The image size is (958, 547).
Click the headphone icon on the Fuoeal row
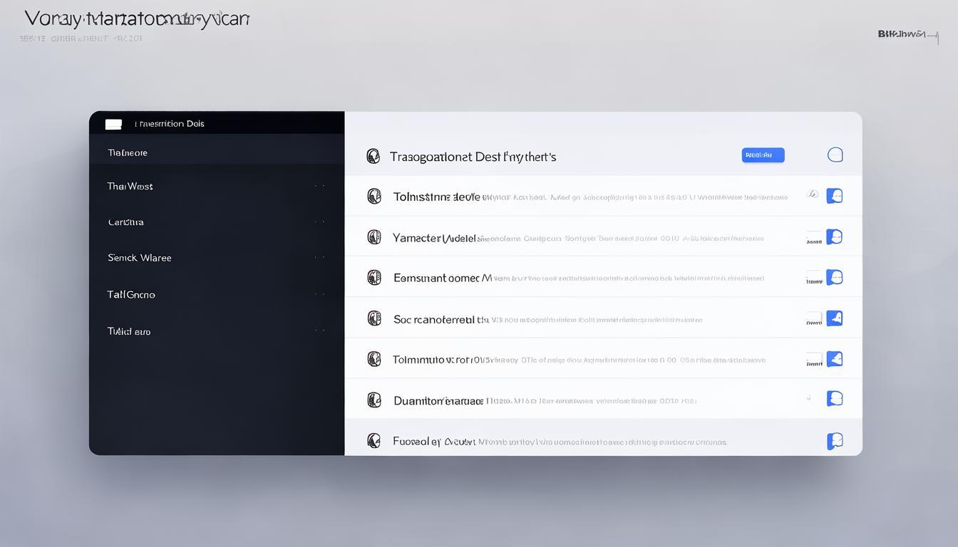pos(374,441)
